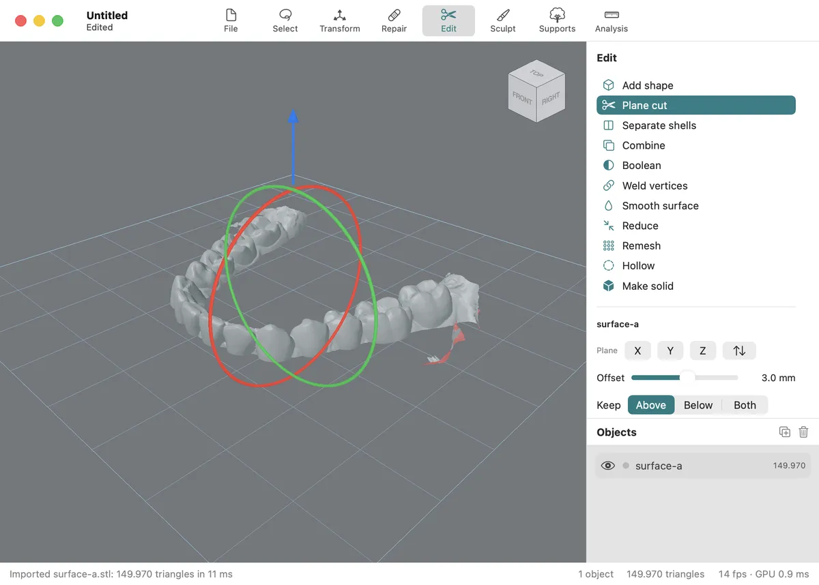Click the Offset slider handle

point(687,378)
